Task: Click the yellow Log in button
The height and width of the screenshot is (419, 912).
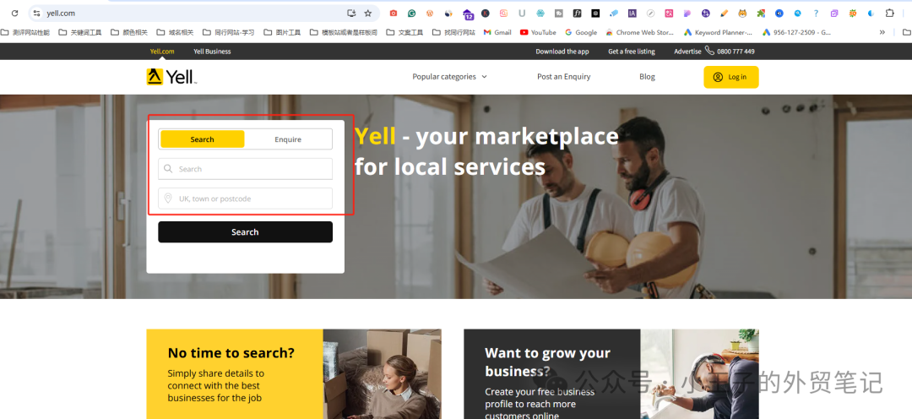Action: (x=731, y=77)
